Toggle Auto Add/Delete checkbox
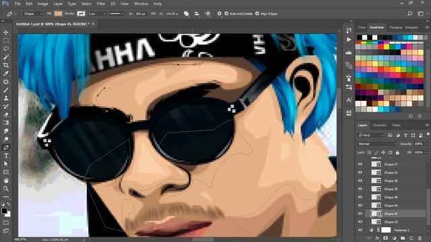The height and width of the screenshot is (242, 431). coord(226,13)
